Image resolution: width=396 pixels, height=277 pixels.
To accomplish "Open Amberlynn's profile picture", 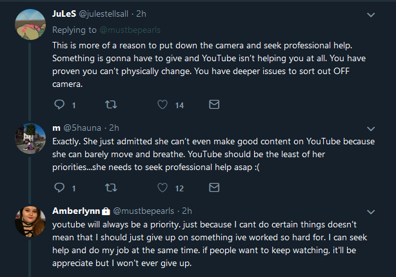I will click(30, 222).
